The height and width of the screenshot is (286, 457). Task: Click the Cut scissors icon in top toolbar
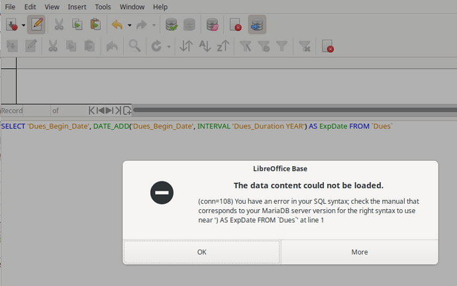[x=59, y=24]
